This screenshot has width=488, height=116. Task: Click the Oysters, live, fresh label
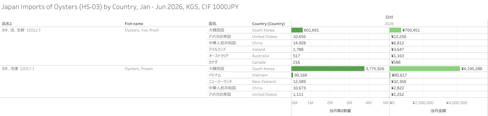(x=142, y=30)
